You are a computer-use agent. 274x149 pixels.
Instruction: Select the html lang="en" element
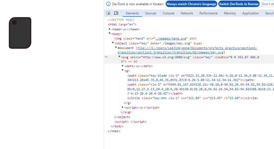coord(122,25)
